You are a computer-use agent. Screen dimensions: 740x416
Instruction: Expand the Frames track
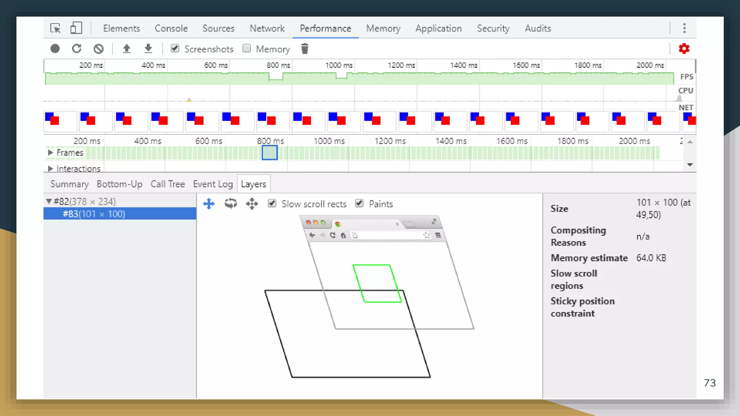coord(50,153)
